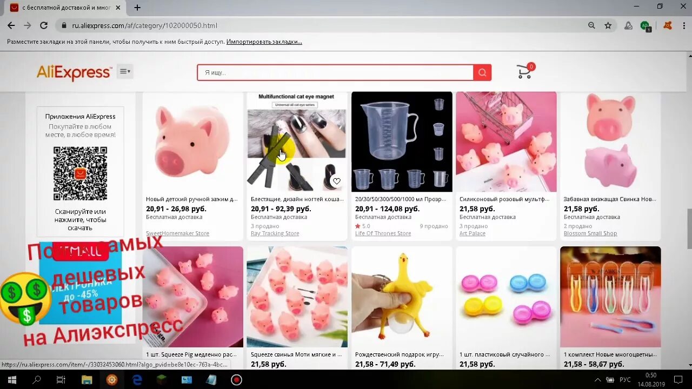
Task: Open Task View in the taskbar
Action: tap(61, 380)
